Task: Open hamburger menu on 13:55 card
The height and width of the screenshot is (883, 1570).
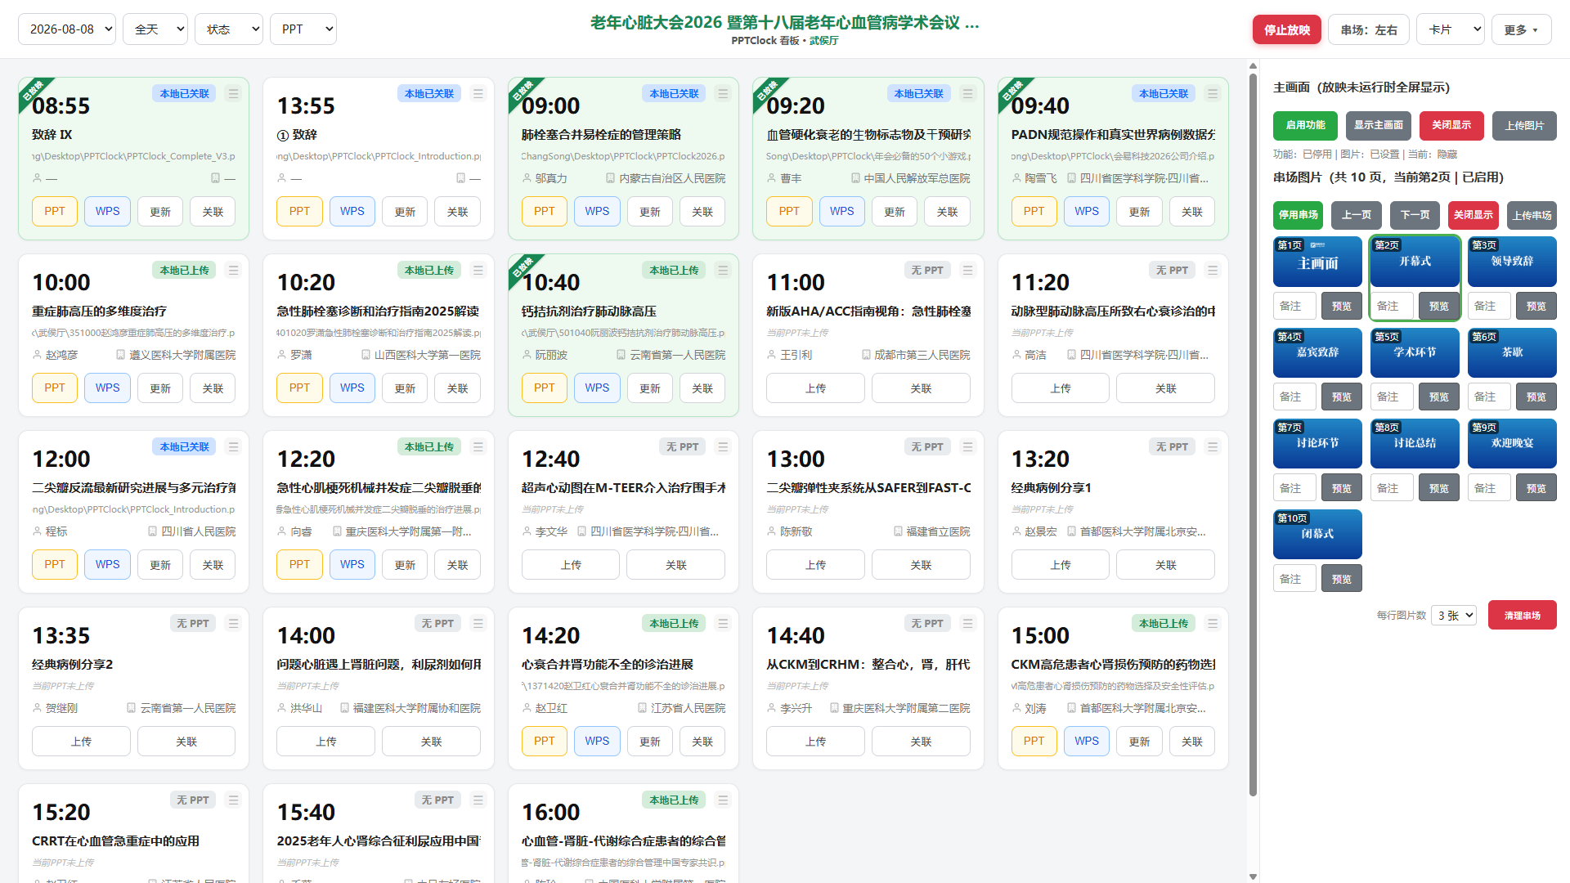Action: click(x=478, y=94)
